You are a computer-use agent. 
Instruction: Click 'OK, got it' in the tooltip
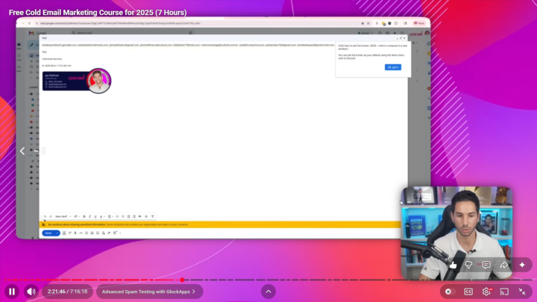pos(393,67)
